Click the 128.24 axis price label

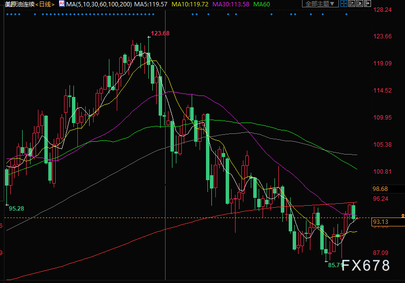pos(382,10)
